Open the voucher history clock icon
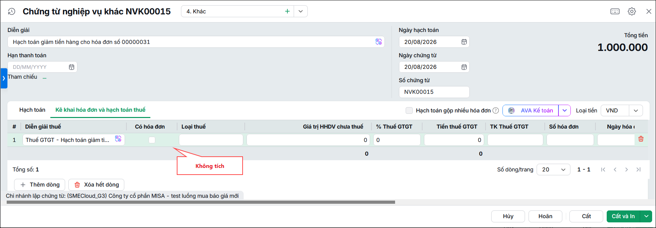Viewport: 656px width, 228px height. (x=12, y=11)
